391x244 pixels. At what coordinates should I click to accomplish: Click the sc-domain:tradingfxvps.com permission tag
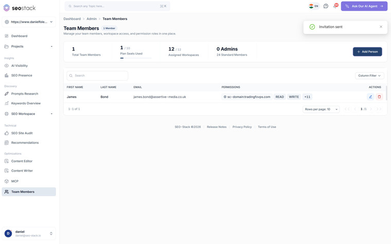click(x=247, y=97)
